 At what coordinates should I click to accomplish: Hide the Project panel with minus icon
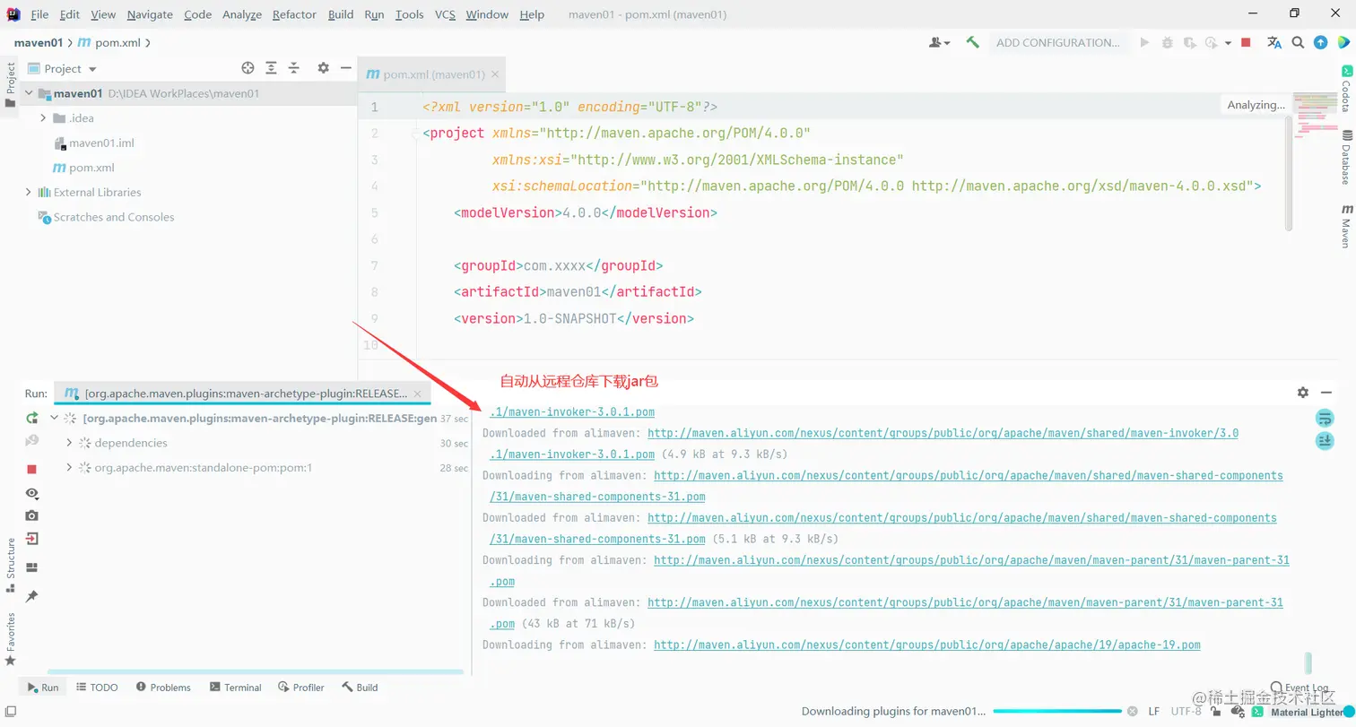point(345,68)
